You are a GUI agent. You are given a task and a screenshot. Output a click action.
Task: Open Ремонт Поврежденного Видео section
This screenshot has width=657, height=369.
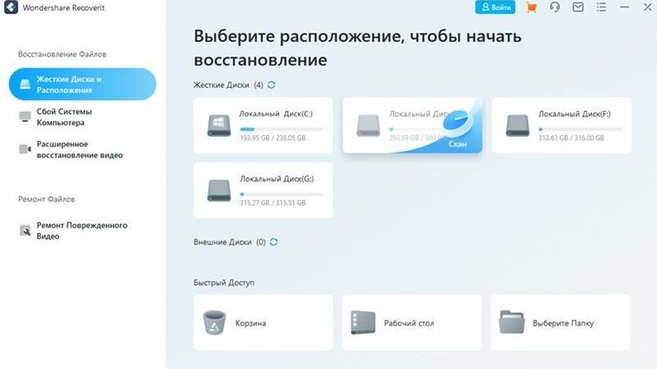click(x=81, y=230)
